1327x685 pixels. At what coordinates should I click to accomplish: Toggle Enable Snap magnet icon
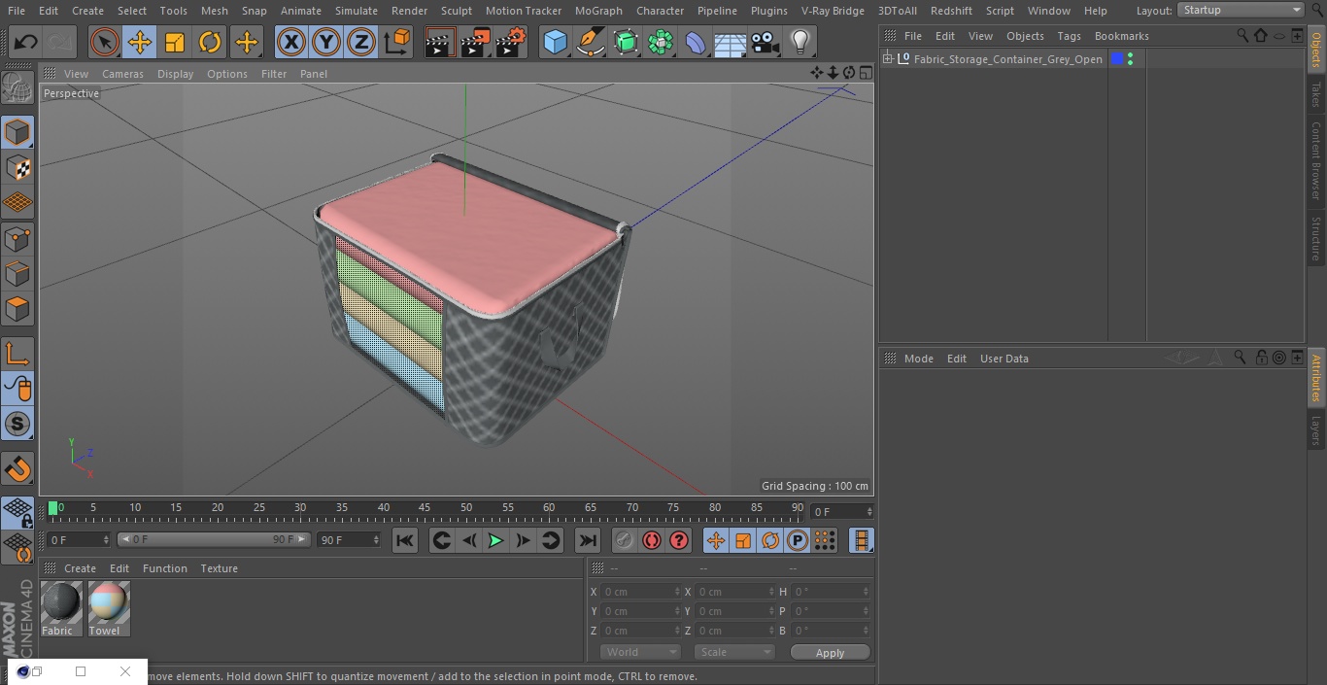pos(17,470)
